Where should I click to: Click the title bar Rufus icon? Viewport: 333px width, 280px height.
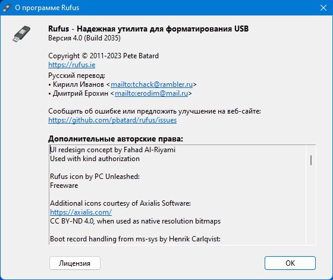click(7, 8)
